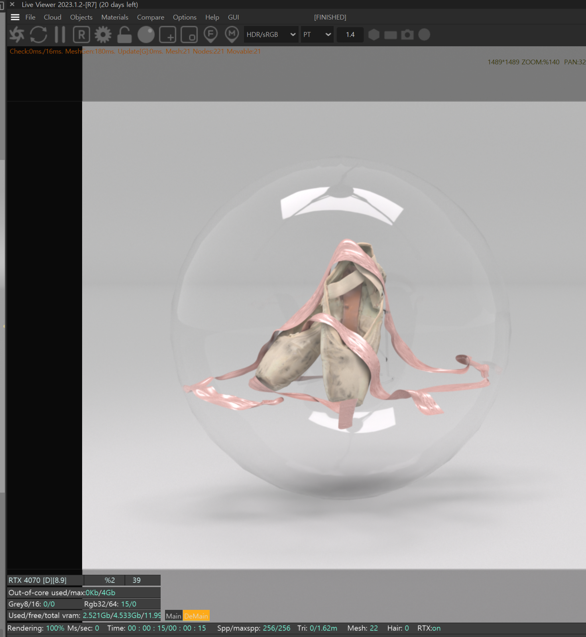Click the [FINISHED] render status text
Screen dimensions: 586x637
coord(330,17)
